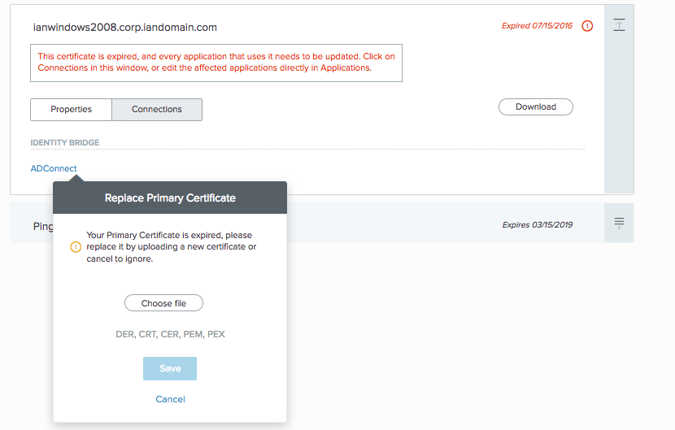
Task: Click the primary certificate expired message text
Action: [x=171, y=247]
